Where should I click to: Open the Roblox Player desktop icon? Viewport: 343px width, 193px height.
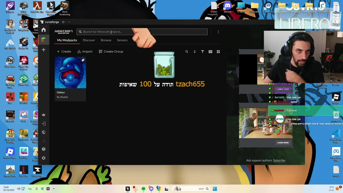[10, 153]
